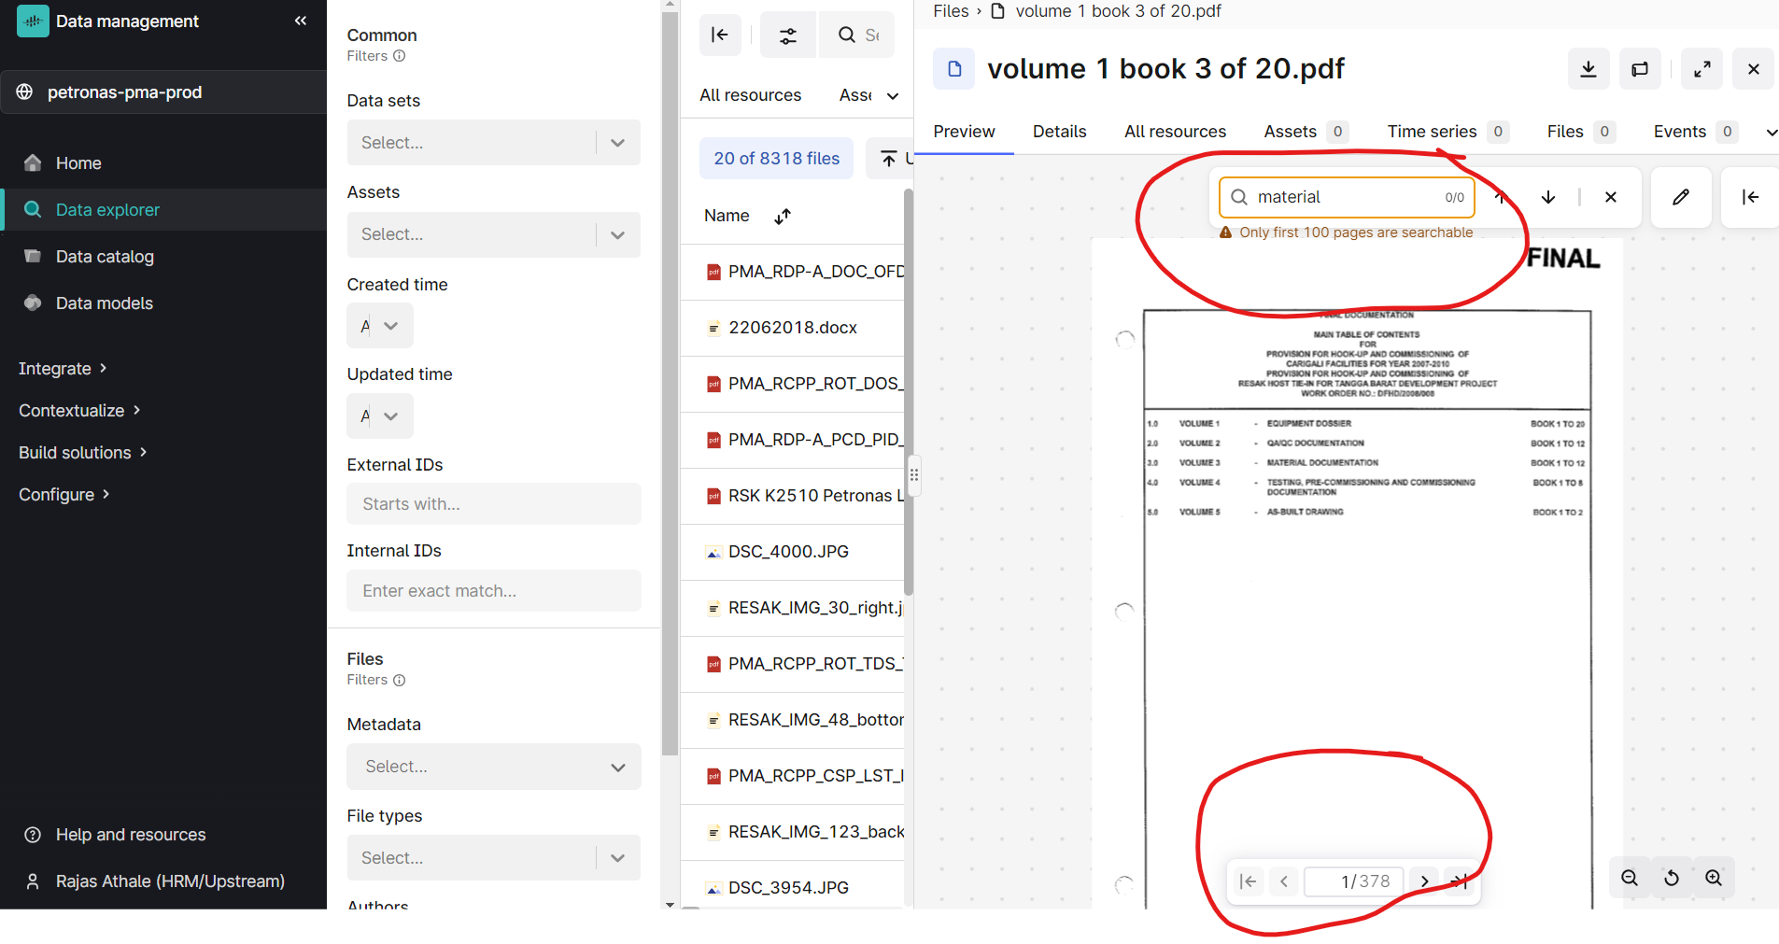Focus the Internal IDs input field

[493, 591]
